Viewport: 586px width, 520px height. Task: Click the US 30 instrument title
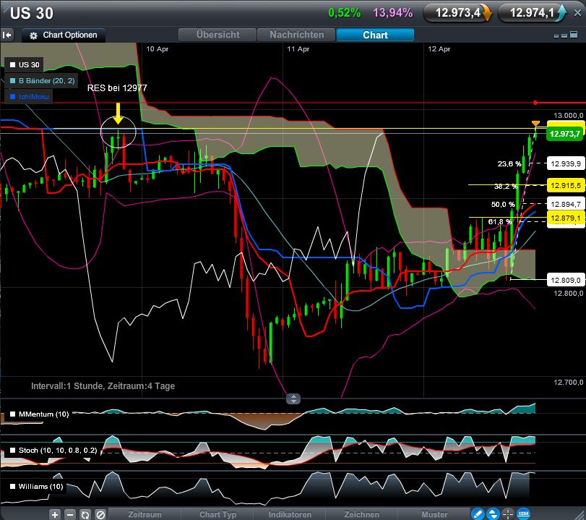[32, 14]
